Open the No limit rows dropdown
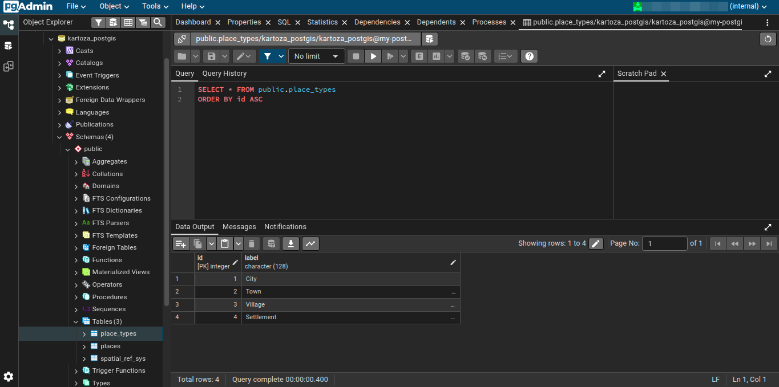 pyautogui.click(x=317, y=56)
